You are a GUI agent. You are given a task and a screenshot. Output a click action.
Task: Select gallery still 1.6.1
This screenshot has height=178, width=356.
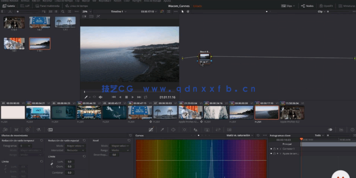click(x=40, y=23)
